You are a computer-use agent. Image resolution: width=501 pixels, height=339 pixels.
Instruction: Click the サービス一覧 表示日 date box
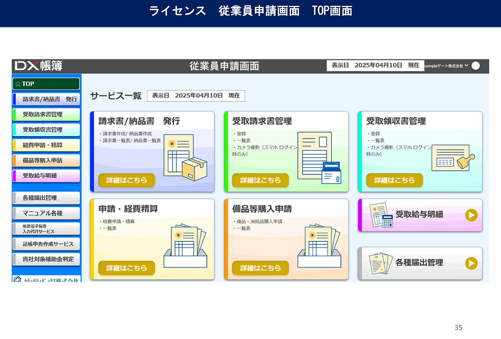tap(196, 96)
